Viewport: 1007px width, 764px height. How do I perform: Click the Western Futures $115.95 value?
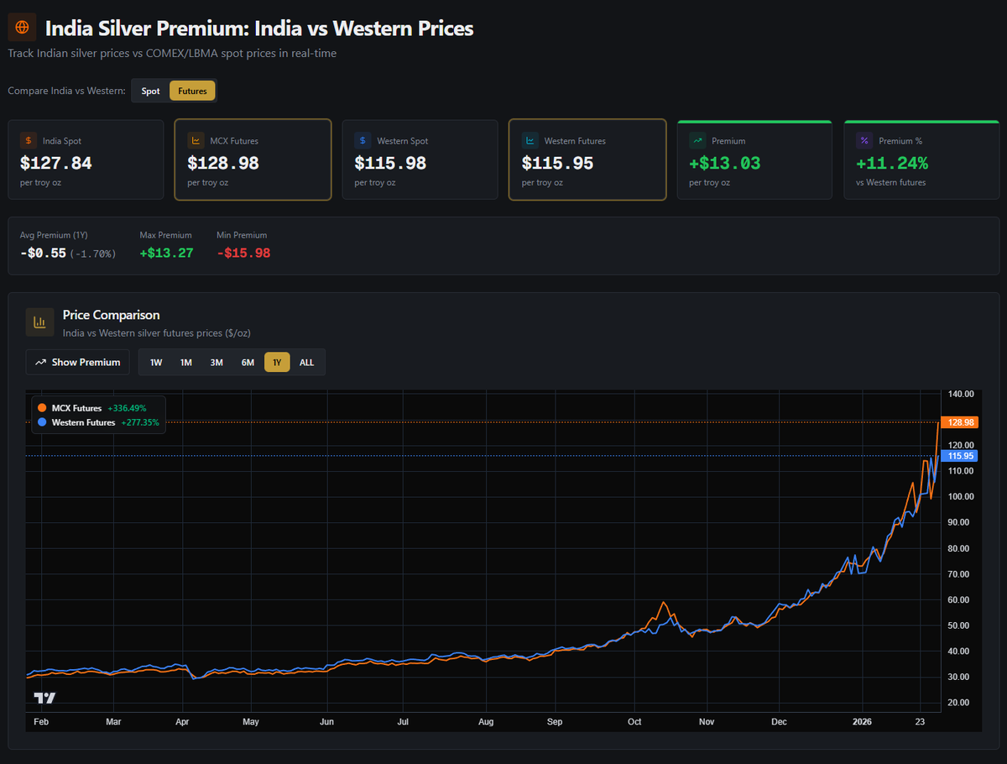point(557,163)
